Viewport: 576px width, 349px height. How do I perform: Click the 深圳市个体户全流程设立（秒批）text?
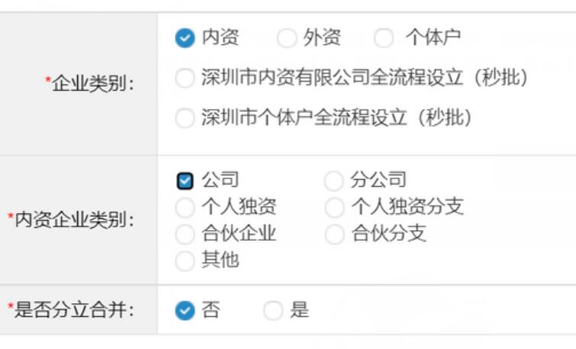(x=336, y=118)
